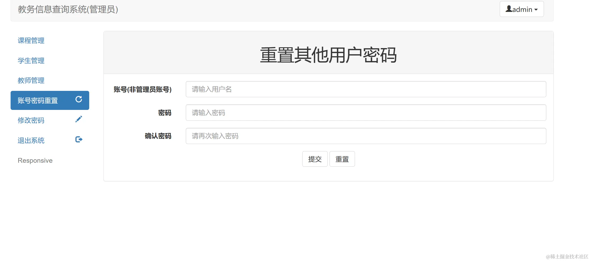Click the username input field
Screen dimensions: 590x261
click(x=366, y=89)
